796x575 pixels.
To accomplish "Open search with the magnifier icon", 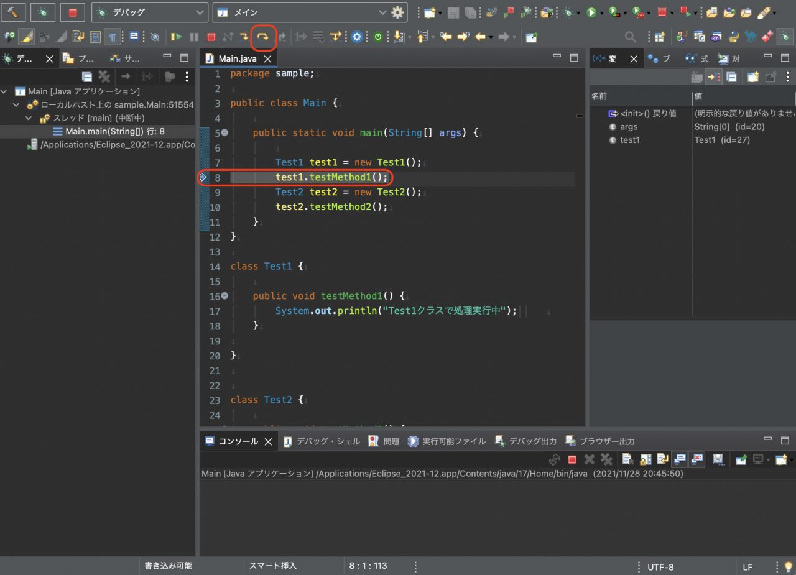I will click(629, 37).
